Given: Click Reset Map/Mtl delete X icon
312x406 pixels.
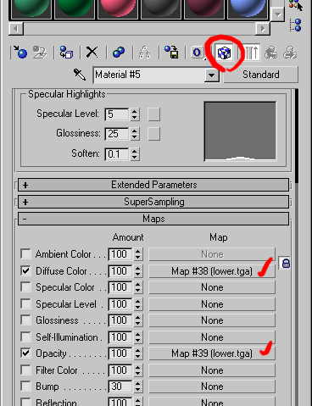Looking at the screenshot, I should pyautogui.click(x=92, y=53).
